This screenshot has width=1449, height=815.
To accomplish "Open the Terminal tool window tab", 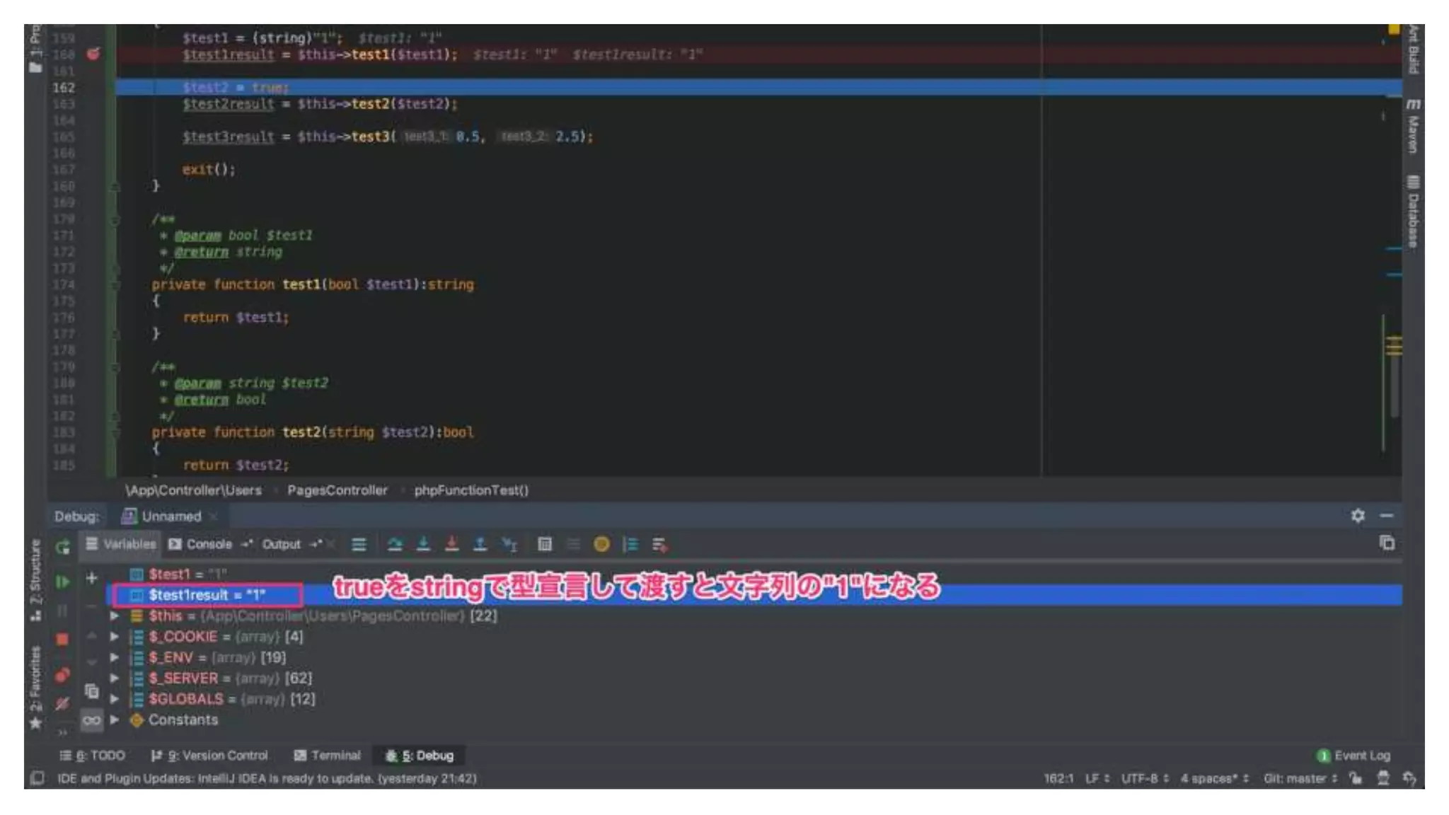I will click(x=327, y=756).
